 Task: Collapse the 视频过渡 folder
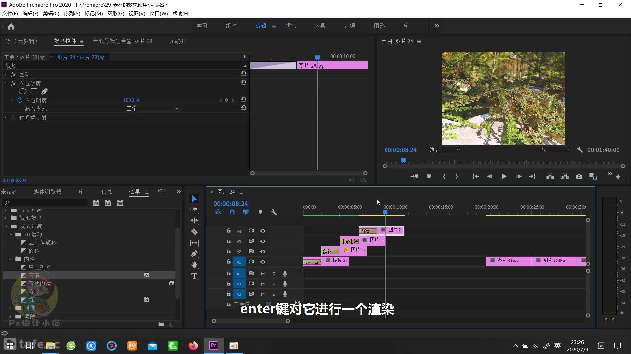tap(6, 226)
